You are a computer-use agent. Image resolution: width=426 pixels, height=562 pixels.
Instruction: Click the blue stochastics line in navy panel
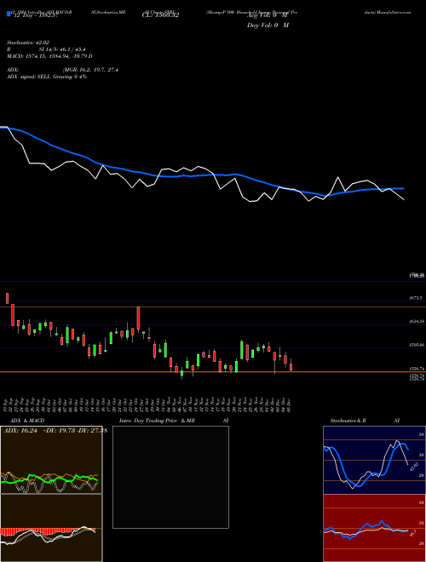366,466
